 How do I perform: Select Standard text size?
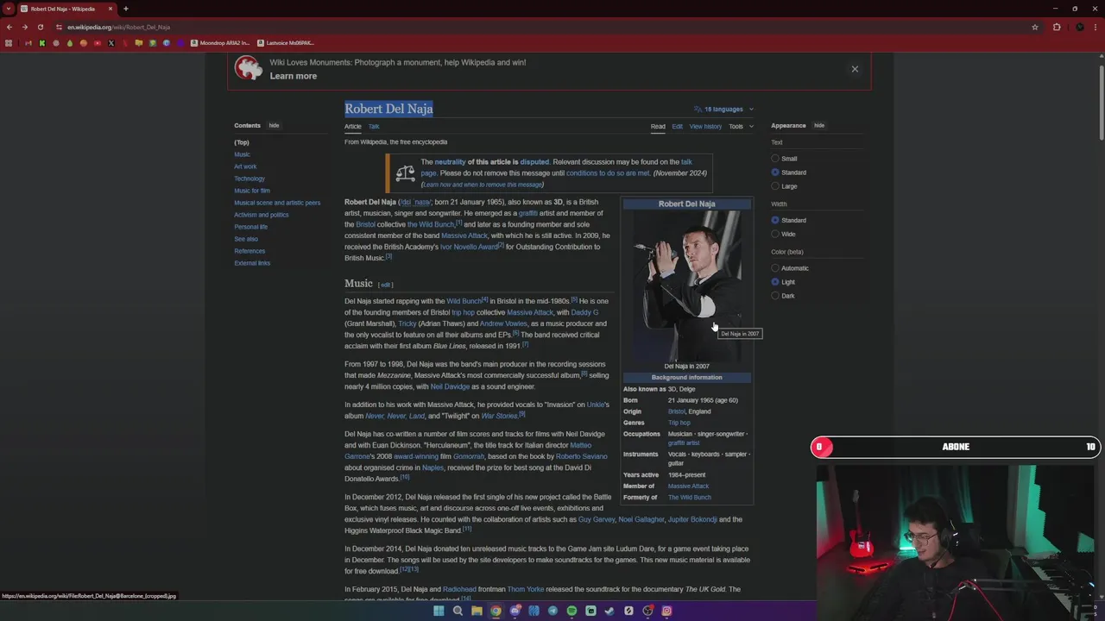[x=775, y=172]
